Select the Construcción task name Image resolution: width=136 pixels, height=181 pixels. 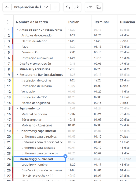tap(30, 52)
